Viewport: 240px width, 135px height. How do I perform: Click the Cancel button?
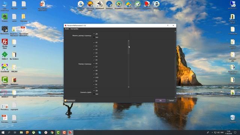tap(171, 100)
